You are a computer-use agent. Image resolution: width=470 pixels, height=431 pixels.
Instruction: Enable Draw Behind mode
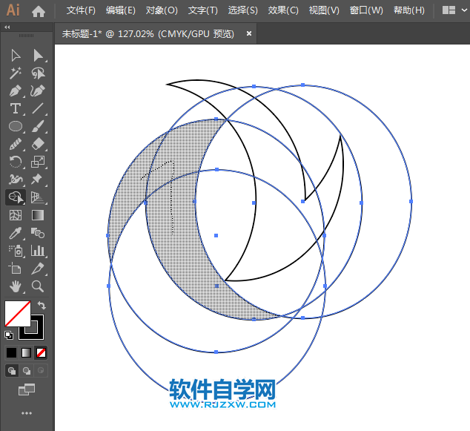point(27,371)
